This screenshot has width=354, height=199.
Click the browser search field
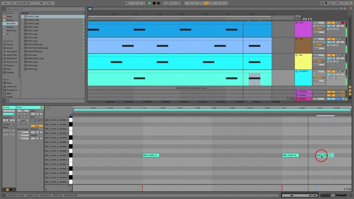click(x=45, y=9)
